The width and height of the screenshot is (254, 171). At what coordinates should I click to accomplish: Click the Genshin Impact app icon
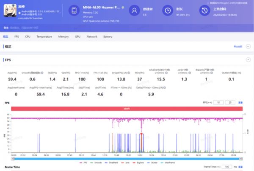coord(10,11)
